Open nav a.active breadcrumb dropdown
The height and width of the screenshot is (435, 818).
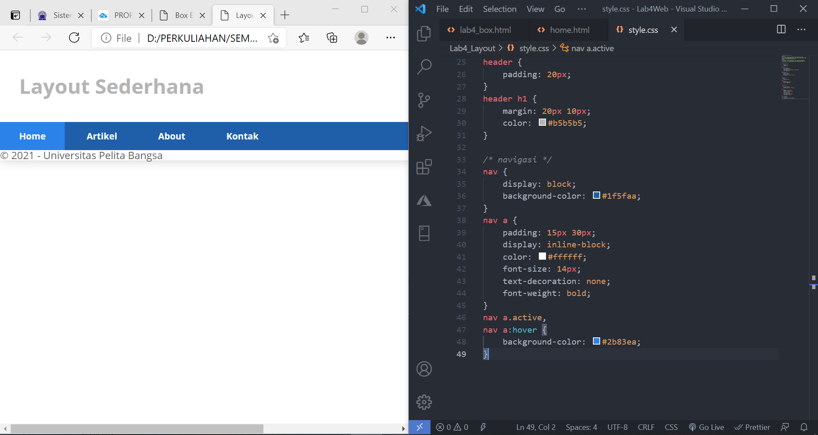[593, 48]
